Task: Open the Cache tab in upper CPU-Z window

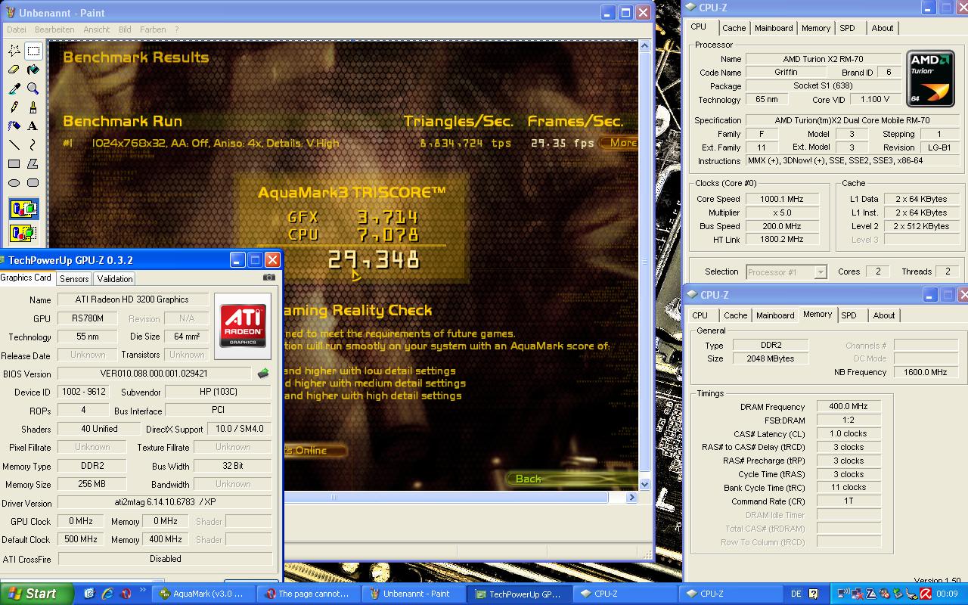Action: (734, 28)
